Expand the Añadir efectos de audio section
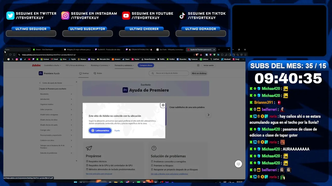Screen dimensions: 332x186 56,125
